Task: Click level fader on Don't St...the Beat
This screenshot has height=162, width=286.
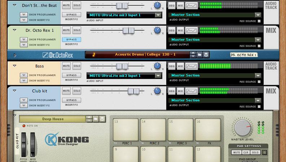Action: click(x=122, y=6)
